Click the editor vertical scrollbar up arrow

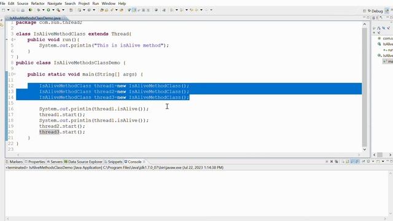tap(364, 25)
